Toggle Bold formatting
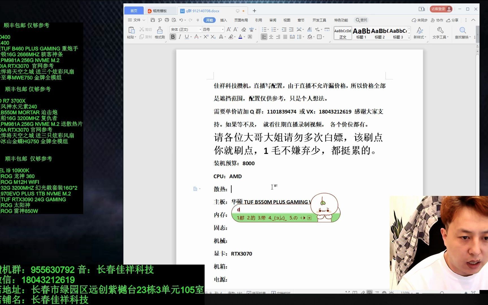This screenshot has height=305, width=488. coord(173,37)
